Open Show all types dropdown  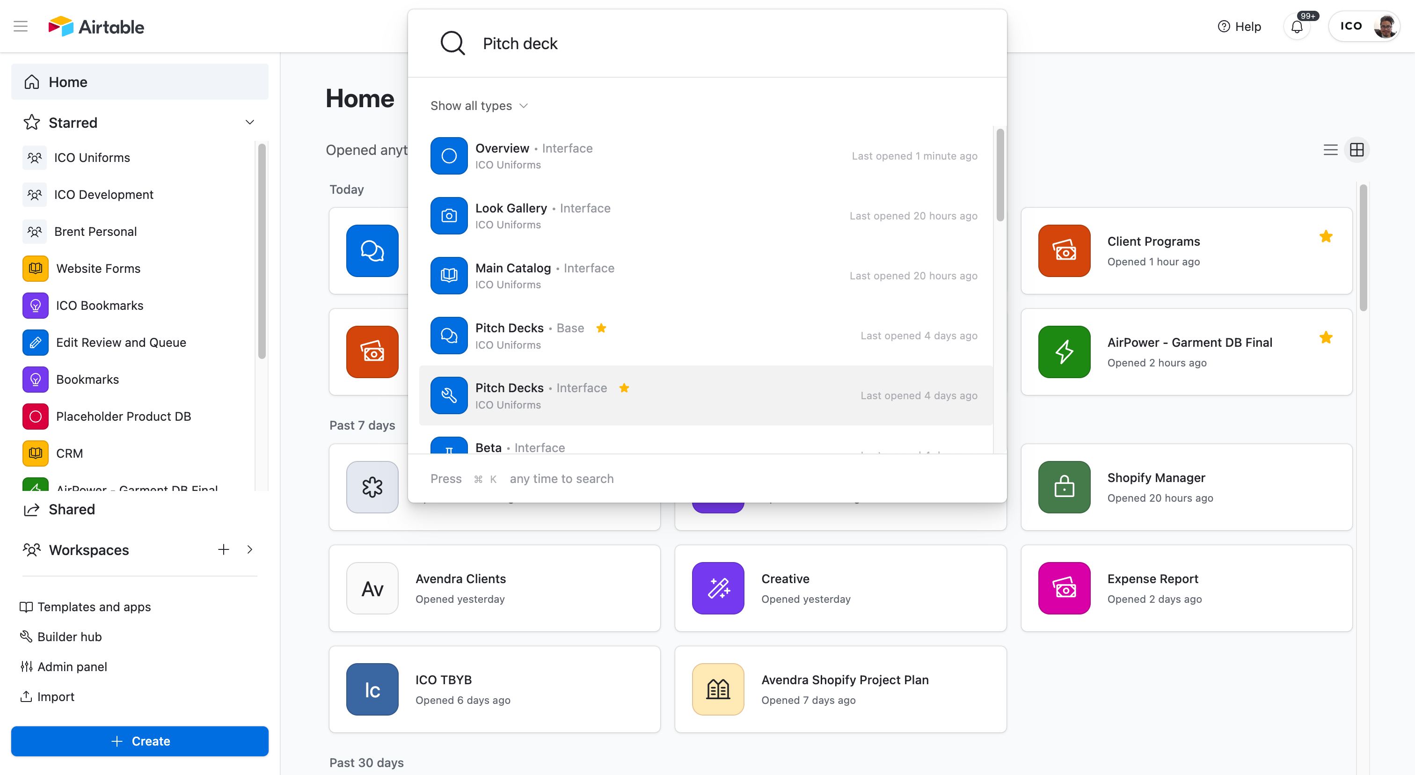click(478, 105)
